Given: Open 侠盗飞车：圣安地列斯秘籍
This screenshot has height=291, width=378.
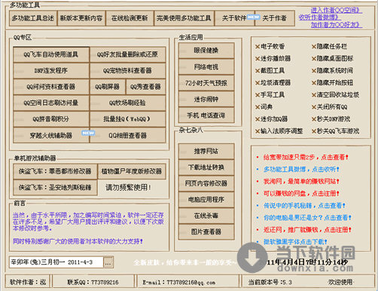Looking at the screenshot, I should point(55,188).
